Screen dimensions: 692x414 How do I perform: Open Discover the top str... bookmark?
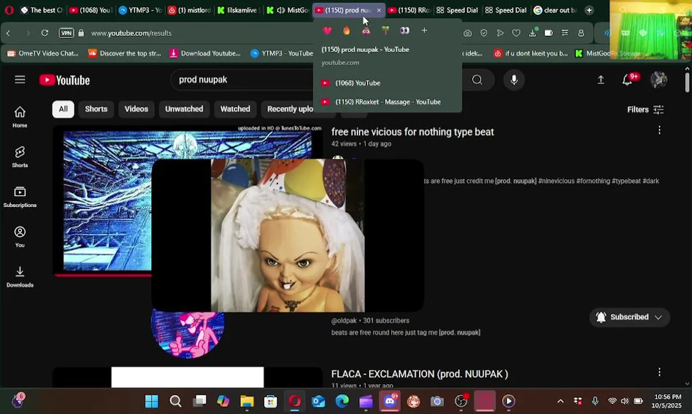[125, 53]
